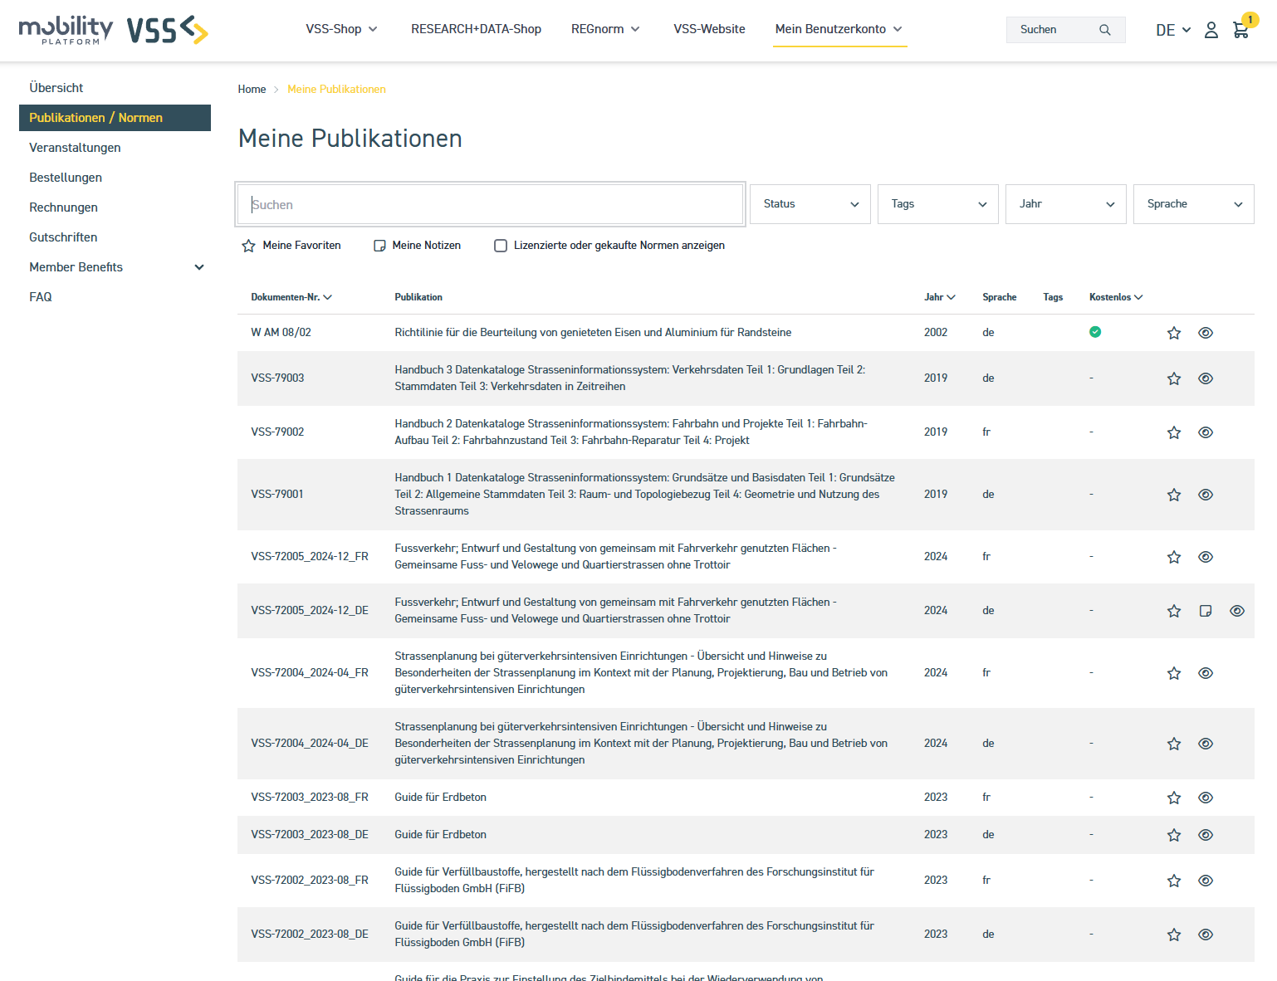The image size is (1277, 981).
Task: Open the Mein Benutzerkonto menu
Action: [x=839, y=29]
